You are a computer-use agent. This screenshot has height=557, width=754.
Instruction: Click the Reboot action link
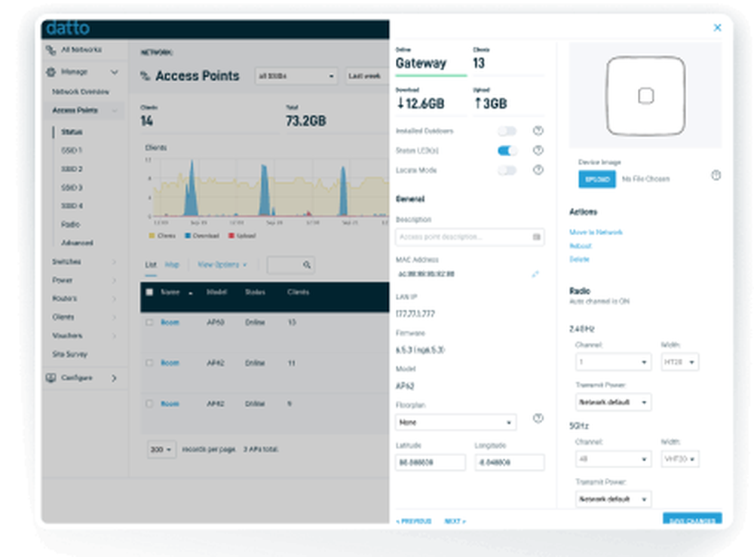pos(581,246)
